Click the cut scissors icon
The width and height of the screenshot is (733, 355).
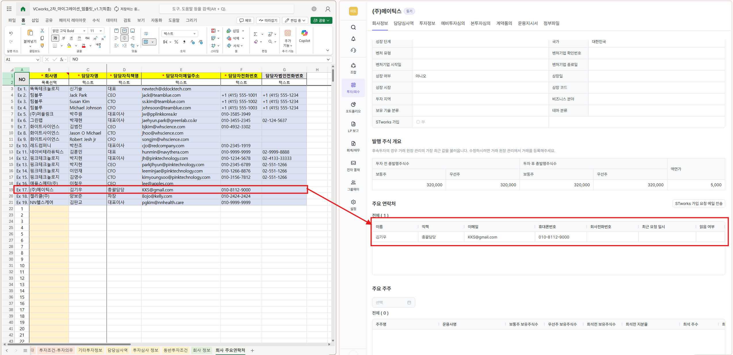coord(42,30)
